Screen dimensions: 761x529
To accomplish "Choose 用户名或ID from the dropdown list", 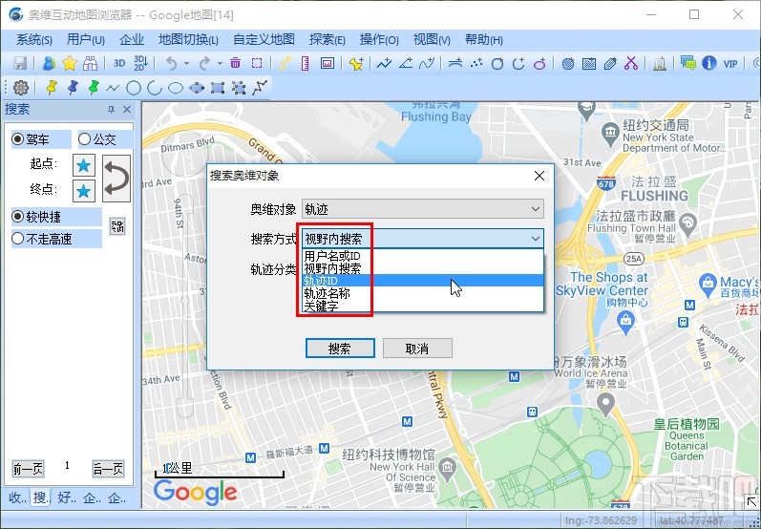I will (x=423, y=256).
